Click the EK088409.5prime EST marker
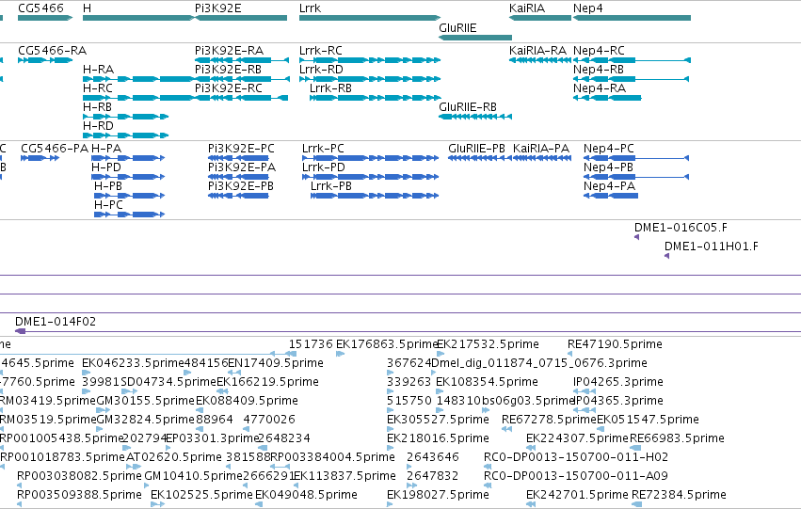 200,410
